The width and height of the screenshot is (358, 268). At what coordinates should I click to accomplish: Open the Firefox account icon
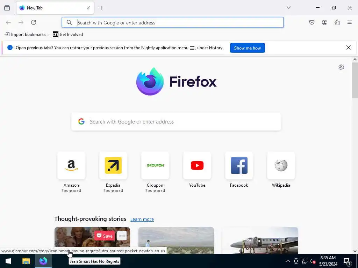(324, 22)
